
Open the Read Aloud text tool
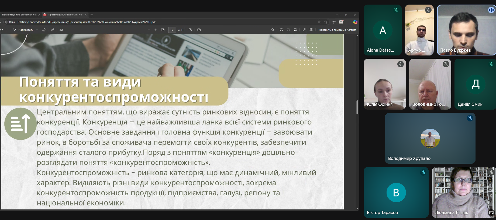point(53,30)
